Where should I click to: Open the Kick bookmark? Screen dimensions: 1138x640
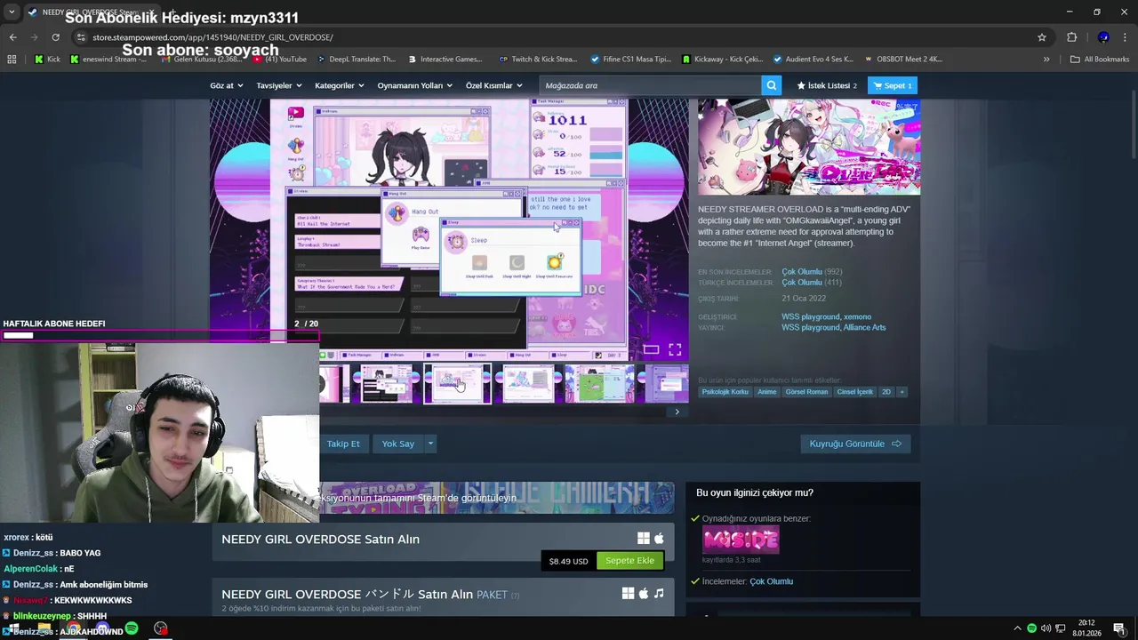tap(47, 60)
